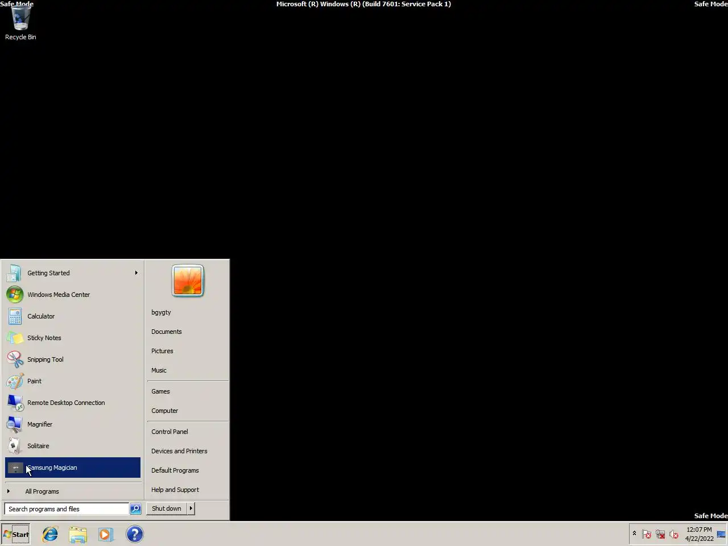The height and width of the screenshot is (546, 728).
Task: Select the Calculator text label
Action: [x=41, y=316]
